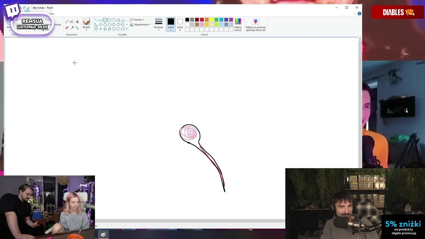Pick the Triangle shape
425x239 pixels.
click(123, 20)
